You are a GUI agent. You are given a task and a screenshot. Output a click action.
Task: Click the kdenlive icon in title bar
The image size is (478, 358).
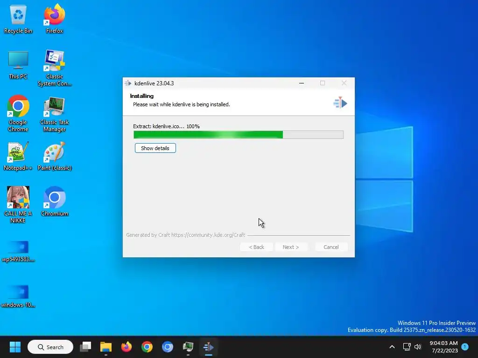pos(128,83)
